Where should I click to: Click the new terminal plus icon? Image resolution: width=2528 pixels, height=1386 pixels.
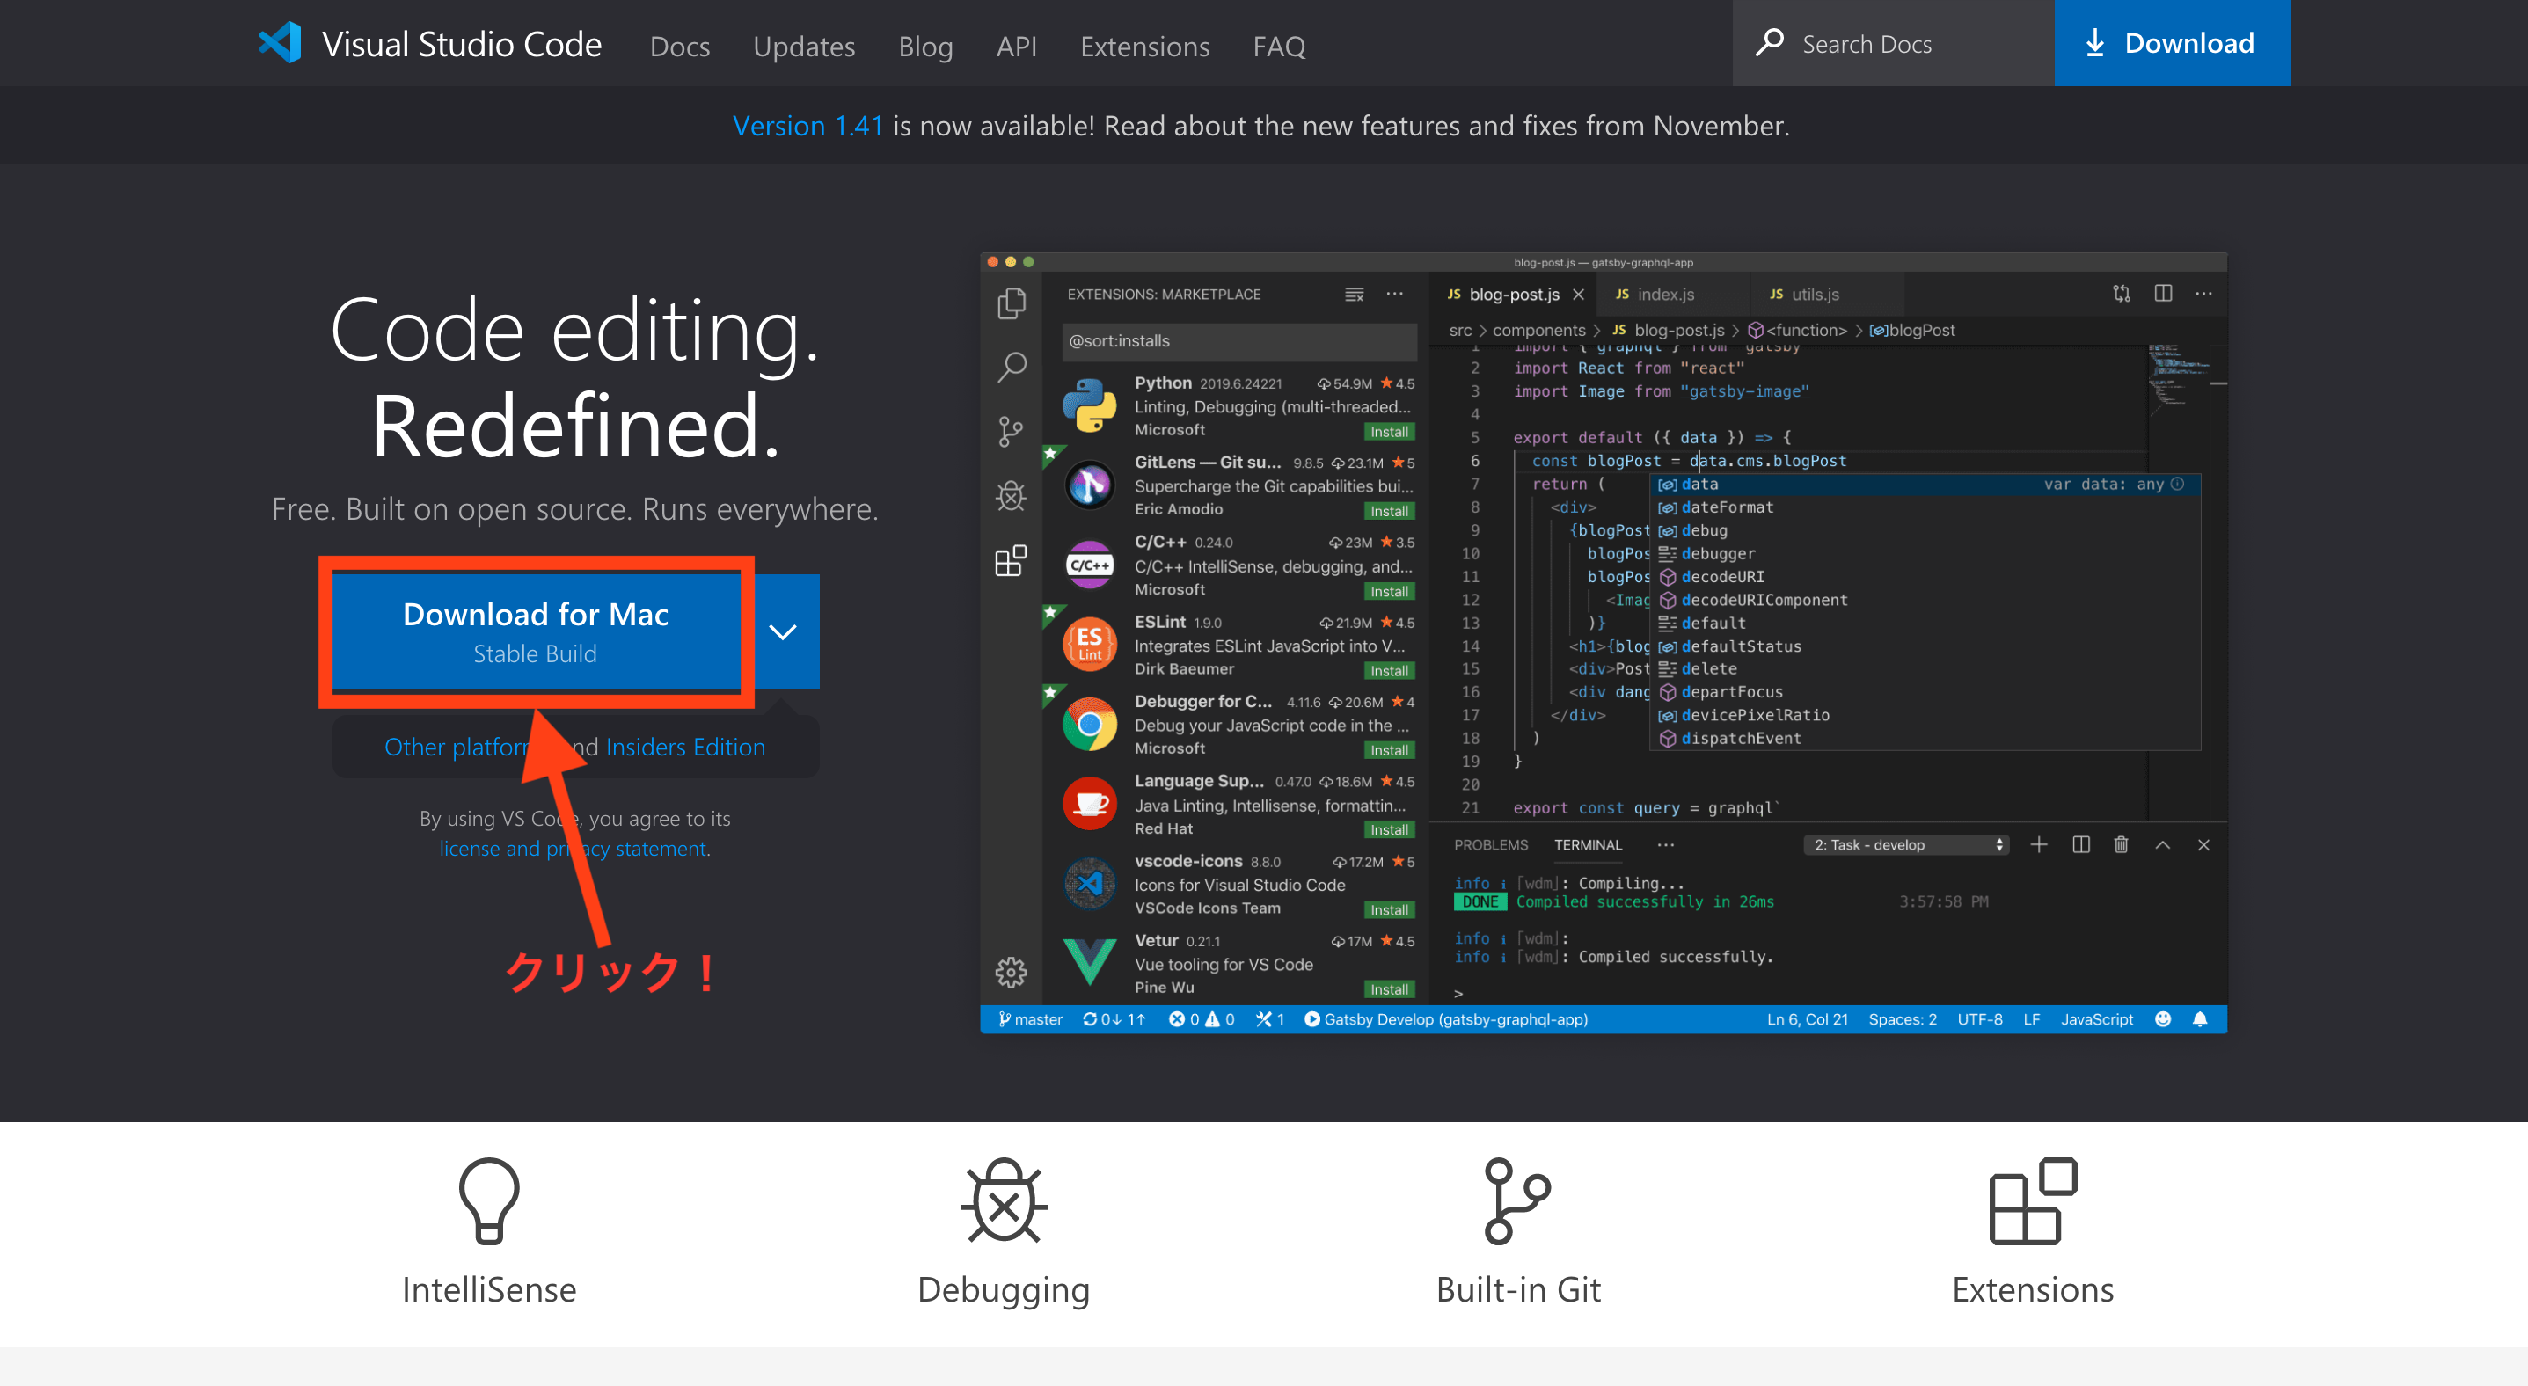click(x=2038, y=844)
